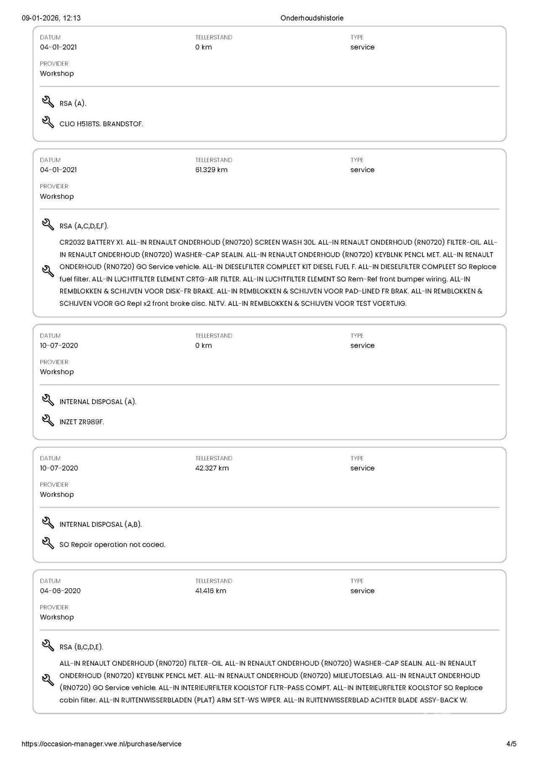The image size is (538, 761).
Task: Click the wrench icon beside CR2032 BATTERY paragraph
Action: tap(48, 271)
